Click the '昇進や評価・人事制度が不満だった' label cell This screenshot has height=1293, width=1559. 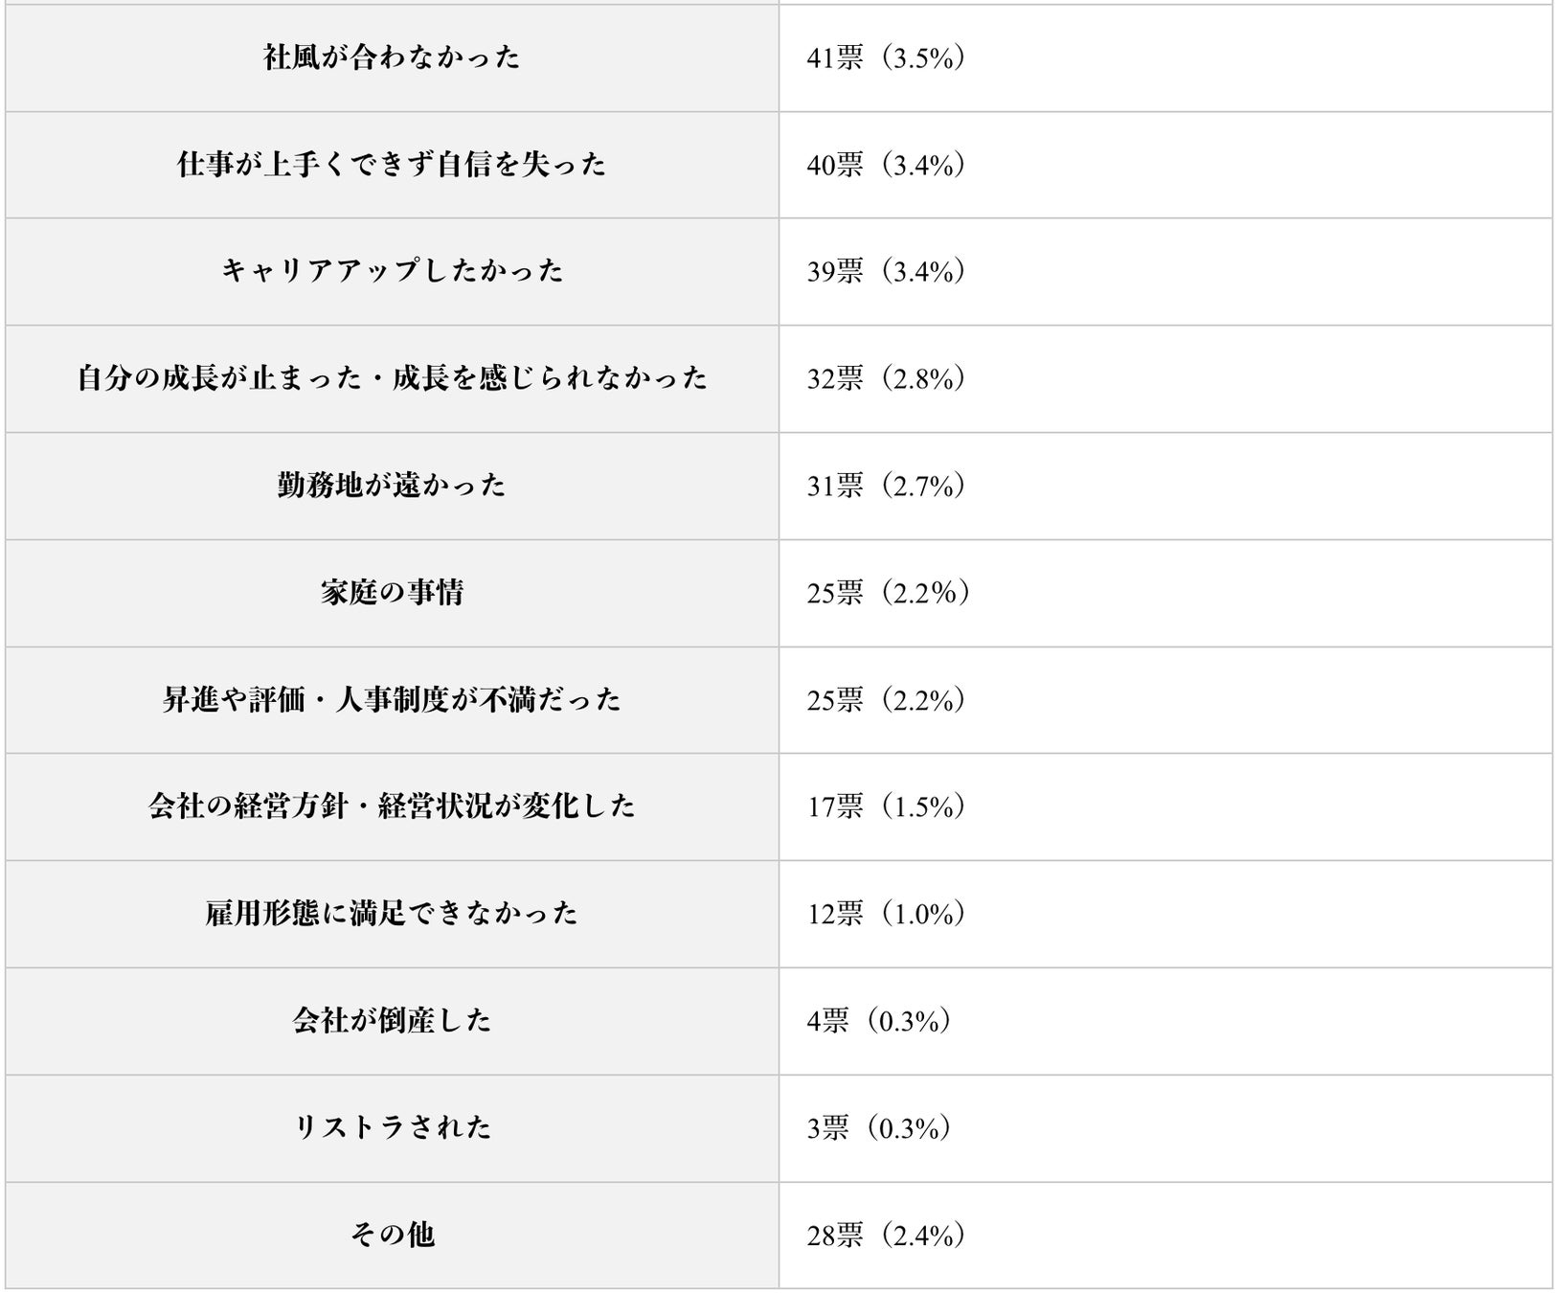(392, 700)
